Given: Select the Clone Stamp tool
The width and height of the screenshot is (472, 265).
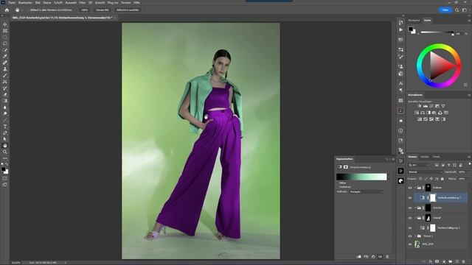Looking at the screenshot, I should (5, 69).
